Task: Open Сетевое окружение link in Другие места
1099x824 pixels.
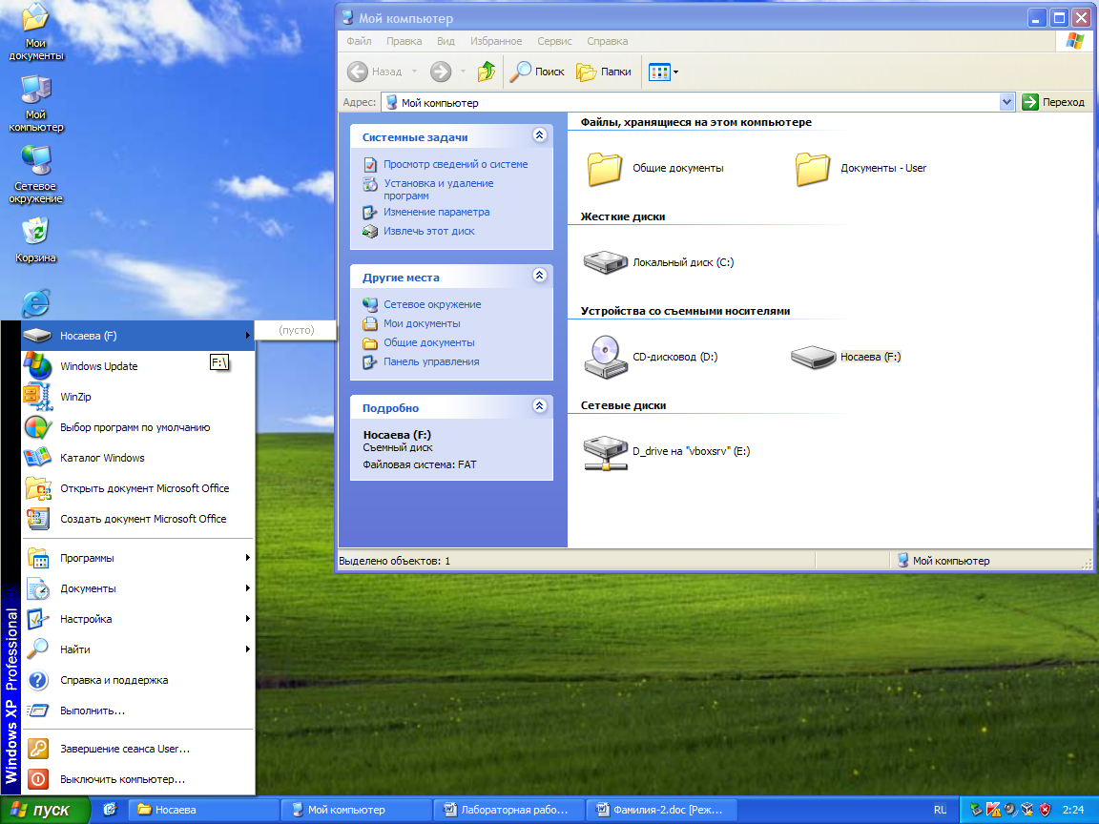Action: (432, 304)
